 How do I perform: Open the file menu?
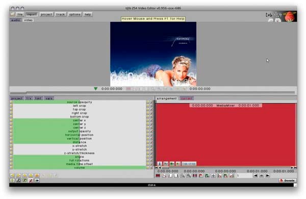pos(20,14)
